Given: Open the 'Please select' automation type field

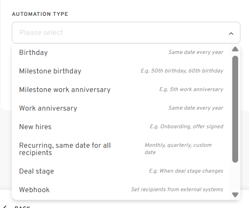Looking at the screenshot, I should click(x=126, y=33).
